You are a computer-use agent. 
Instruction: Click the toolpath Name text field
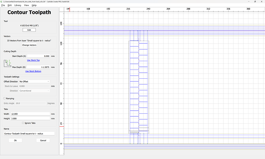(x=29, y=134)
